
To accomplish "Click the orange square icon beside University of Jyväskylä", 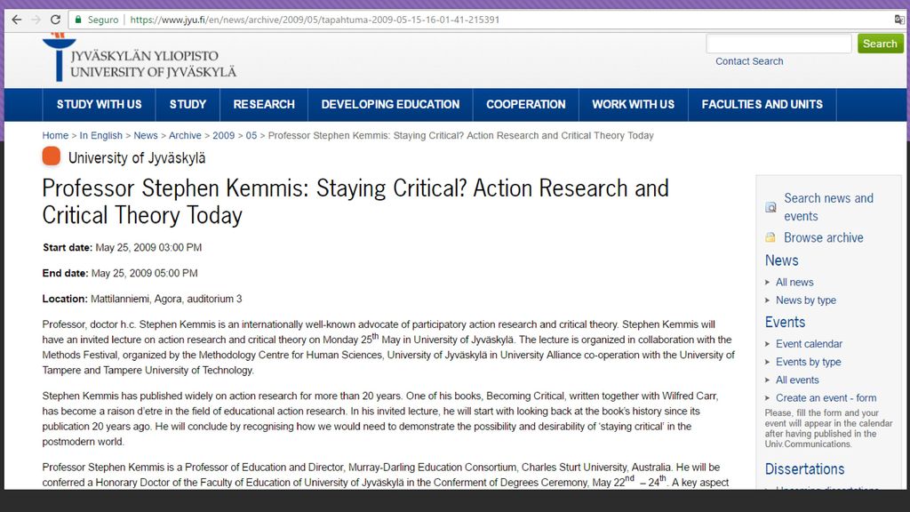I will (51, 156).
